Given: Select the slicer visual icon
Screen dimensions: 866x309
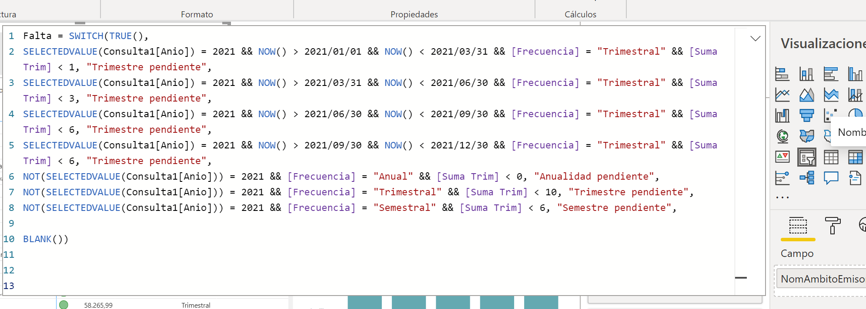Looking at the screenshot, I should click(x=806, y=157).
